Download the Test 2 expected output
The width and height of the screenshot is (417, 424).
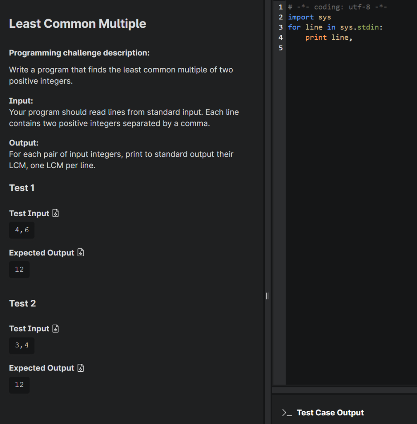click(80, 368)
